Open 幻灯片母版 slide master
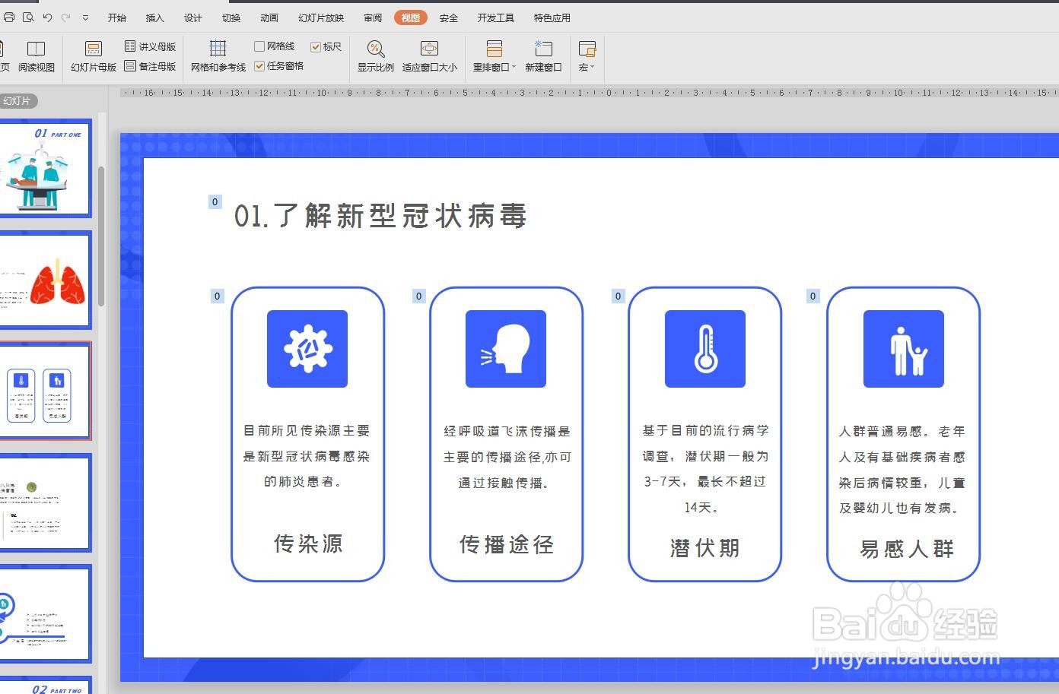This screenshot has height=694, width=1059. 94,57
